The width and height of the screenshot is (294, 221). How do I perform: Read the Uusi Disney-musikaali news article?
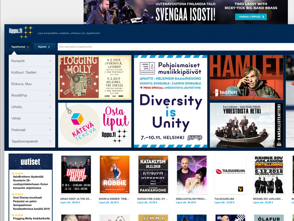click(31, 203)
